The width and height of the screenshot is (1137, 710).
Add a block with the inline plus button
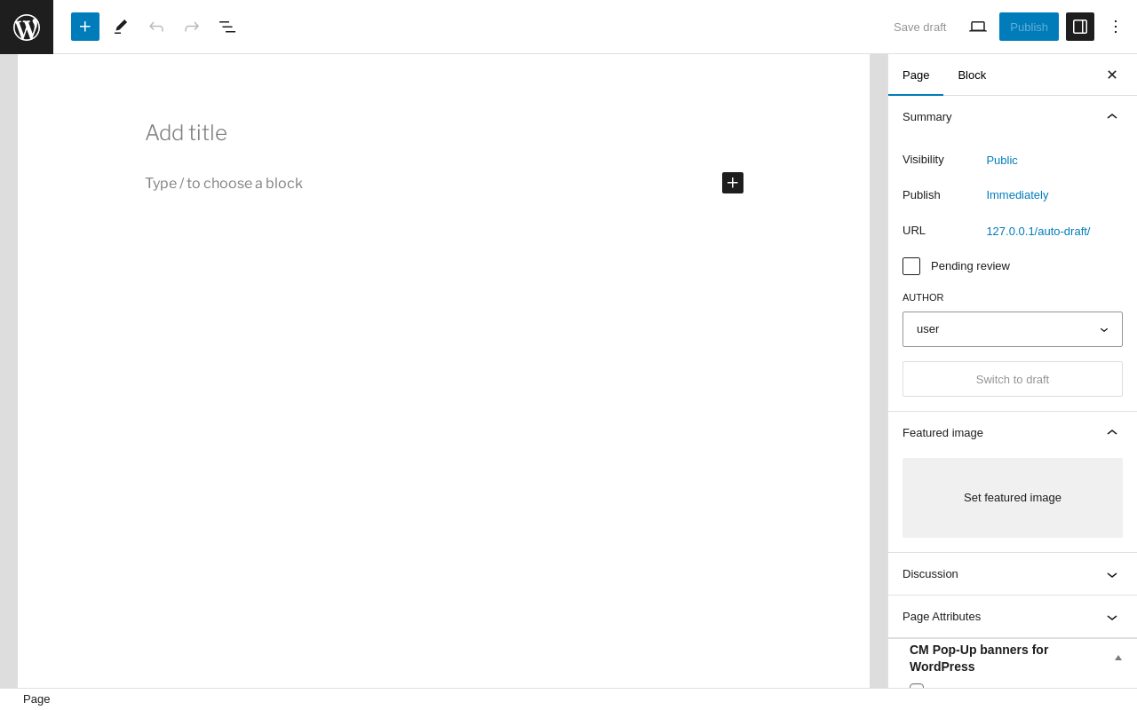pos(733,183)
